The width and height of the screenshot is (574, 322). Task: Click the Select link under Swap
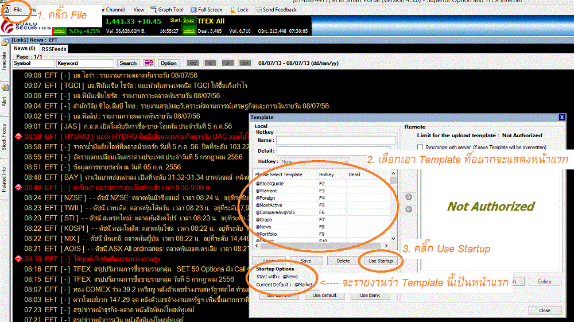(189, 31)
